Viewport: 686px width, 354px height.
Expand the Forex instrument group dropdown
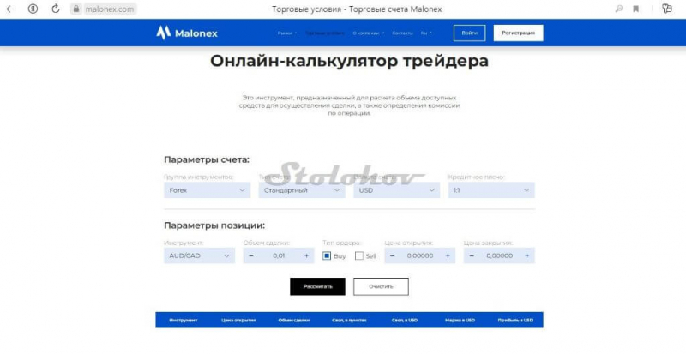207,190
